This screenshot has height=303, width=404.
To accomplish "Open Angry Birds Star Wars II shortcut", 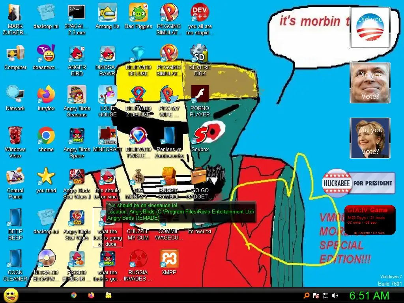I will click(77, 183).
